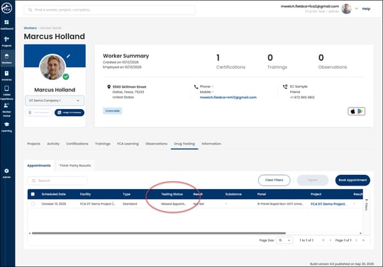Switch to the Certifications tab

(77, 144)
